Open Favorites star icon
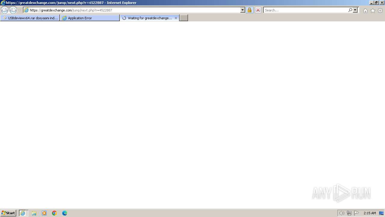This screenshot has height=217, width=385. click(x=373, y=11)
